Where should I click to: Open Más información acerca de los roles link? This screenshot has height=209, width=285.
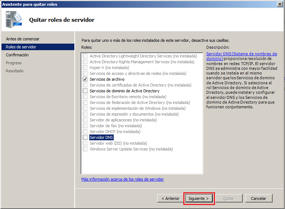122,179
